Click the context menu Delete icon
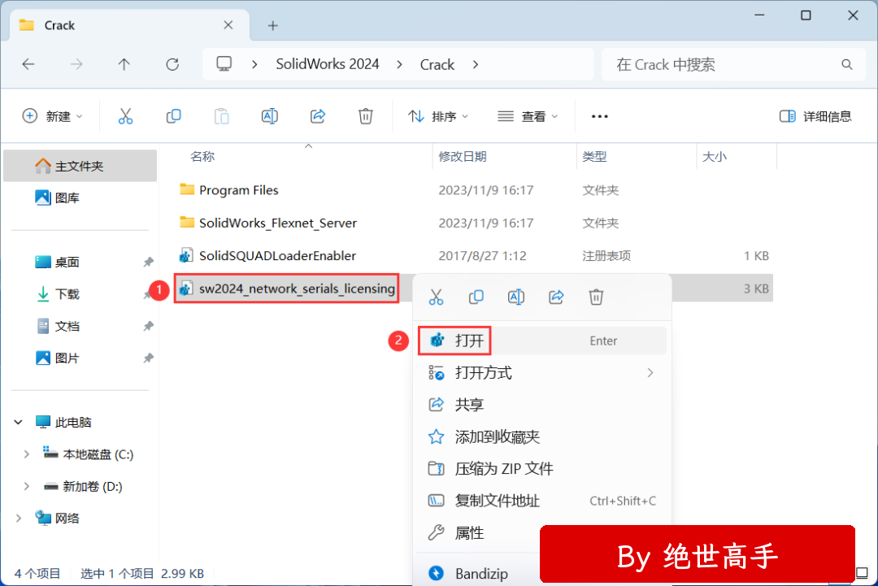The width and height of the screenshot is (878, 586). [596, 297]
